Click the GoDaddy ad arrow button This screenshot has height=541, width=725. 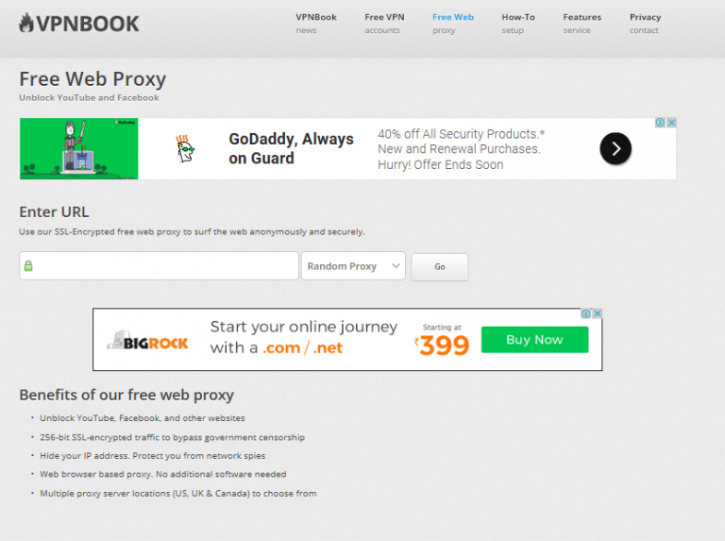pyautogui.click(x=615, y=148)
